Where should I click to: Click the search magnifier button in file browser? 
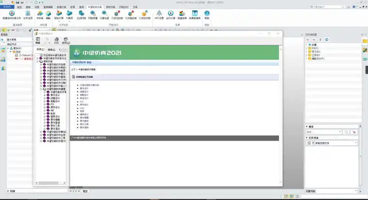pyautogui.click(x=346, y=132)
